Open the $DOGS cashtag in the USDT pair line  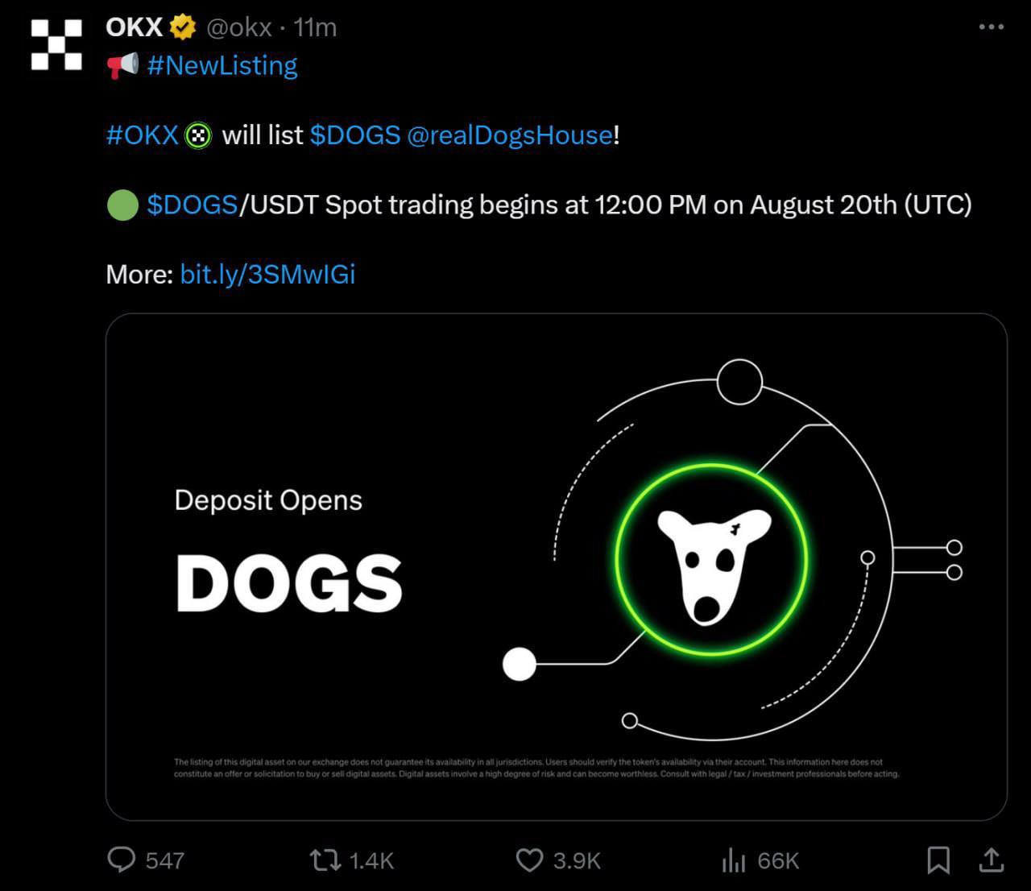coord(192,205)
